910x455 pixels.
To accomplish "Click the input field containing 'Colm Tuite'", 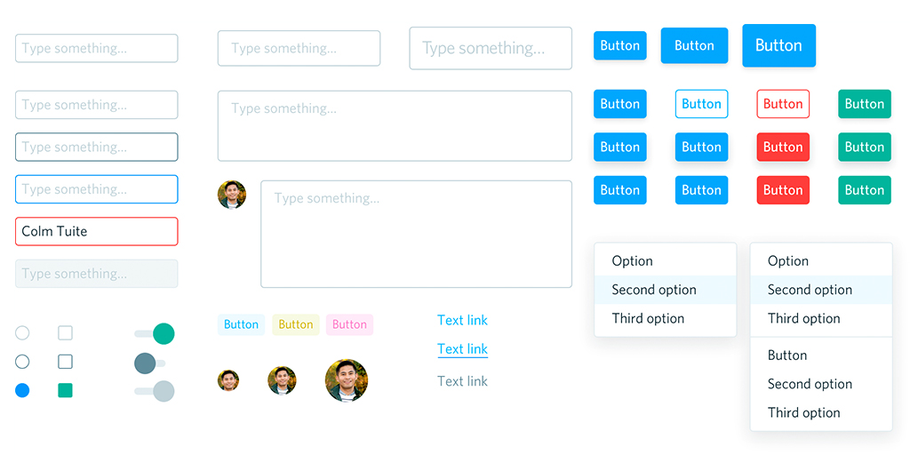I will click(96, 231).
